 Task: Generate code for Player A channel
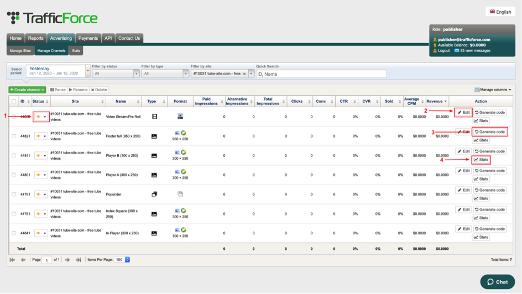(490, 171)
